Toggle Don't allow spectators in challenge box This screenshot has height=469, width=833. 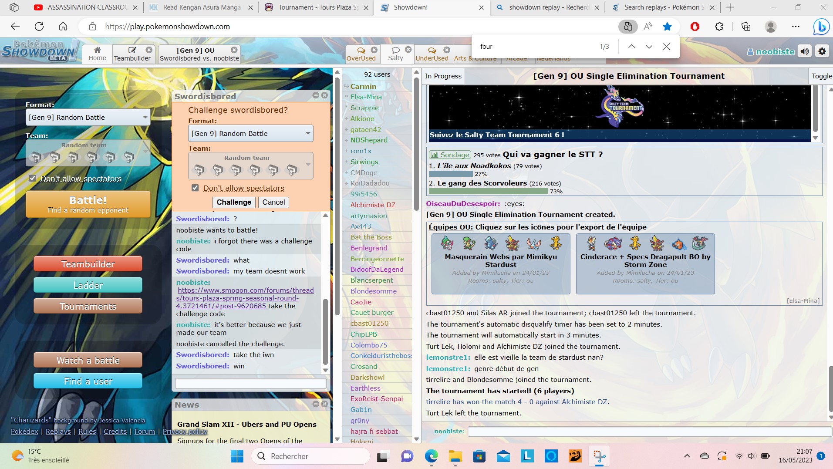pyautogui.click(x=195, y=188)
